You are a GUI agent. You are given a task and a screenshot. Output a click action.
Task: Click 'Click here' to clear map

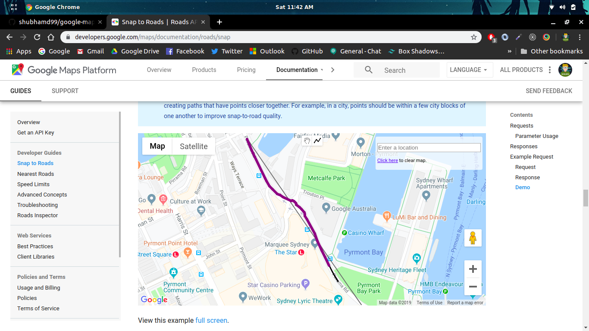click(388, 160)
